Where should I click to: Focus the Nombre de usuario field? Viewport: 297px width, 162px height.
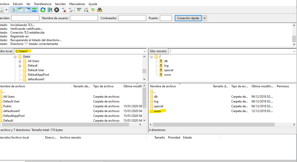click(x=84, y=18)
